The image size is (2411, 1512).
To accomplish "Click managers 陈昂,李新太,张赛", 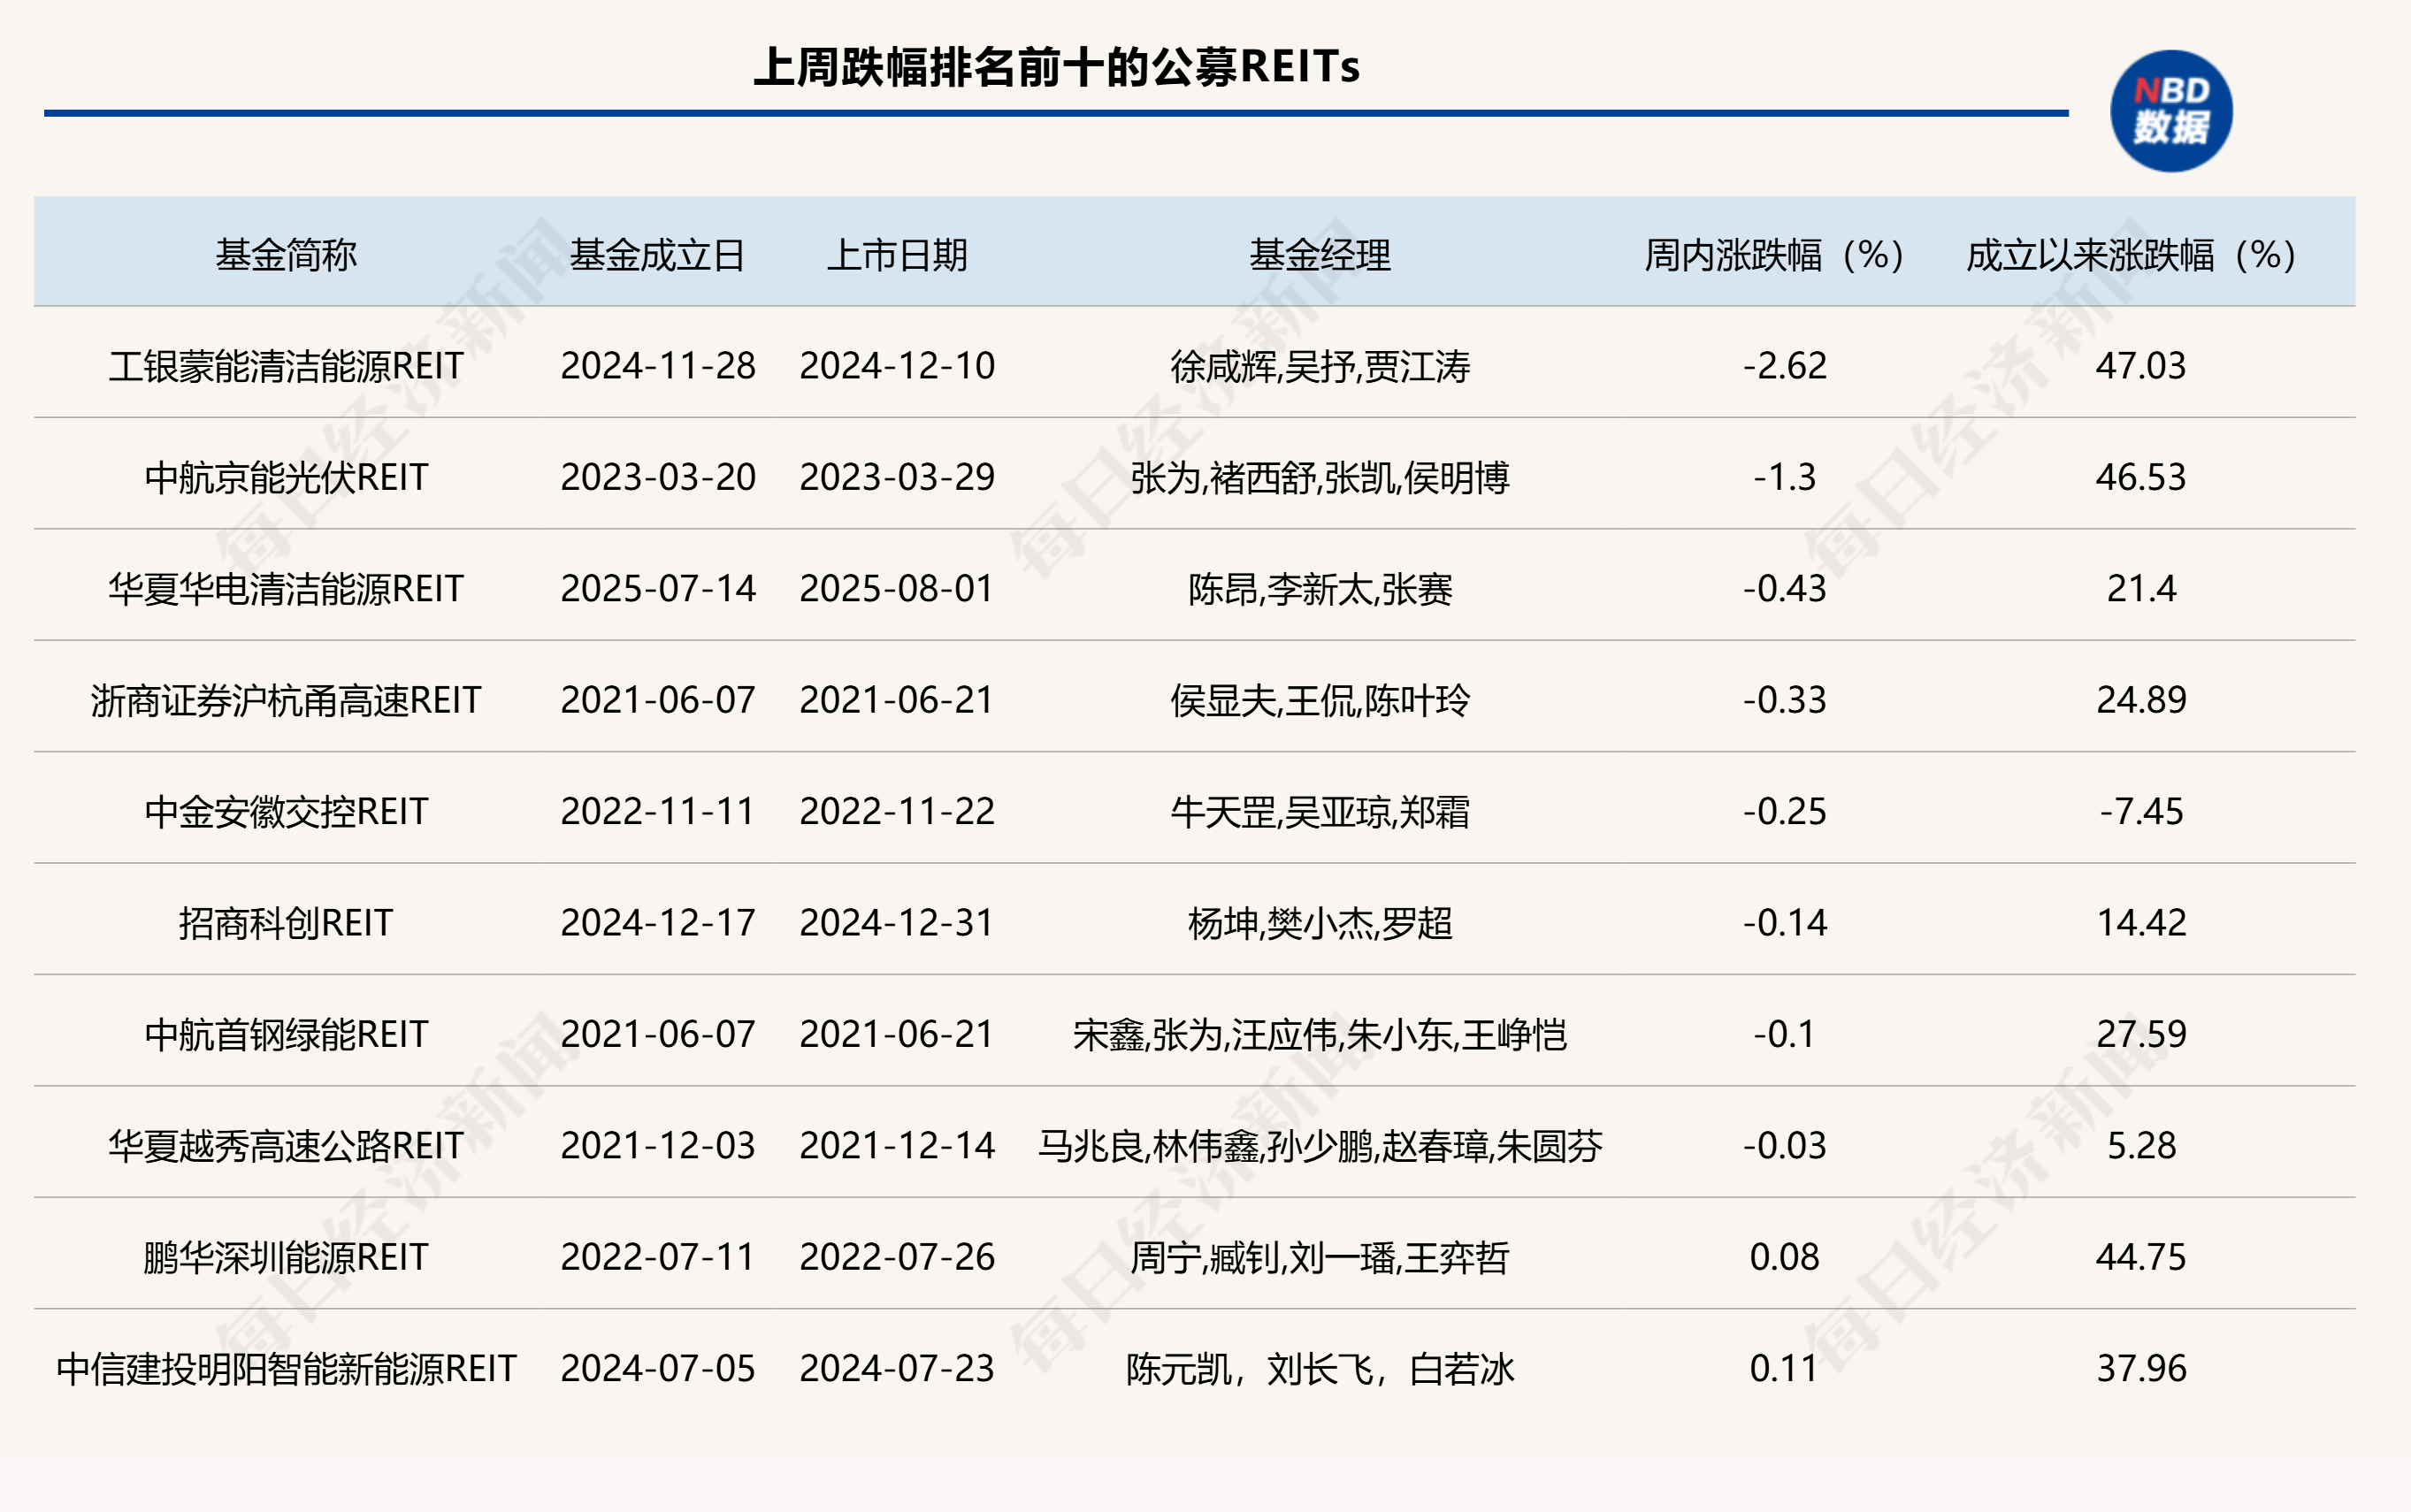I will tap(1320, 589).
